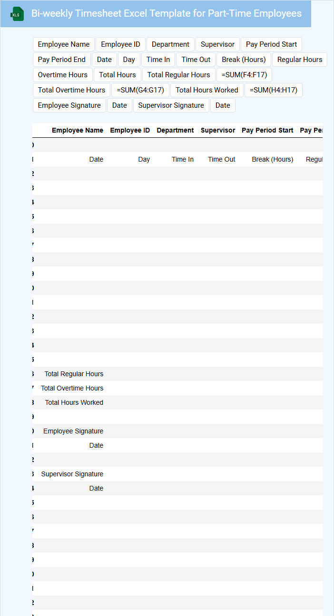334x616 pixels.
Task: Click the Regular Hours tag chip
Action: (300, 60)
